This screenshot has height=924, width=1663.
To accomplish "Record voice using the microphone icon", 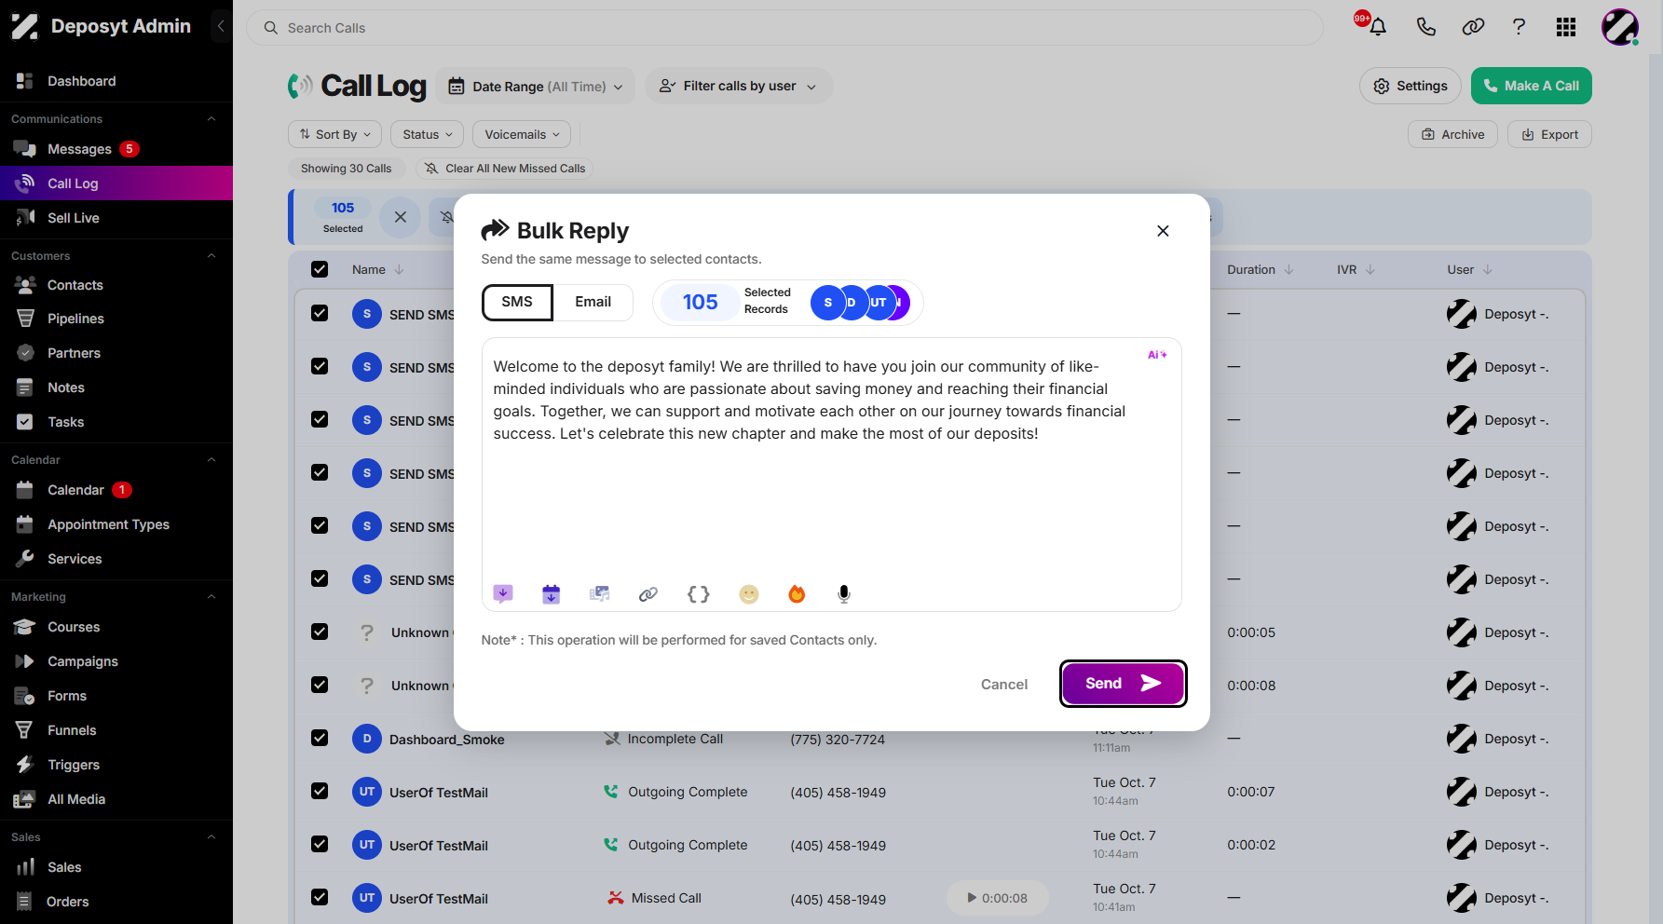I will coord(844,594).
